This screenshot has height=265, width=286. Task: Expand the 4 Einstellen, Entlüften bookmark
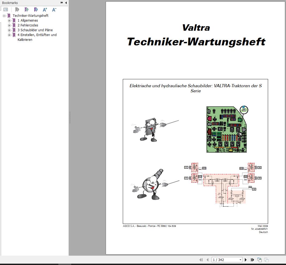(9, 35)
